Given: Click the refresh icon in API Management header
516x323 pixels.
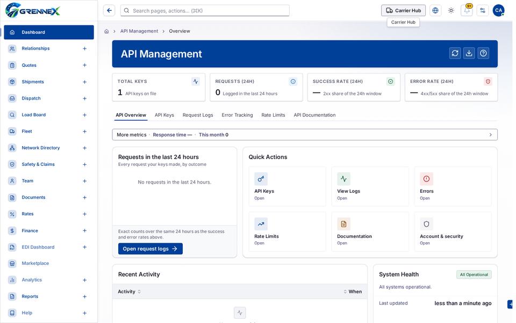Looking at the screenshot, I should click(x=455, y=53).
